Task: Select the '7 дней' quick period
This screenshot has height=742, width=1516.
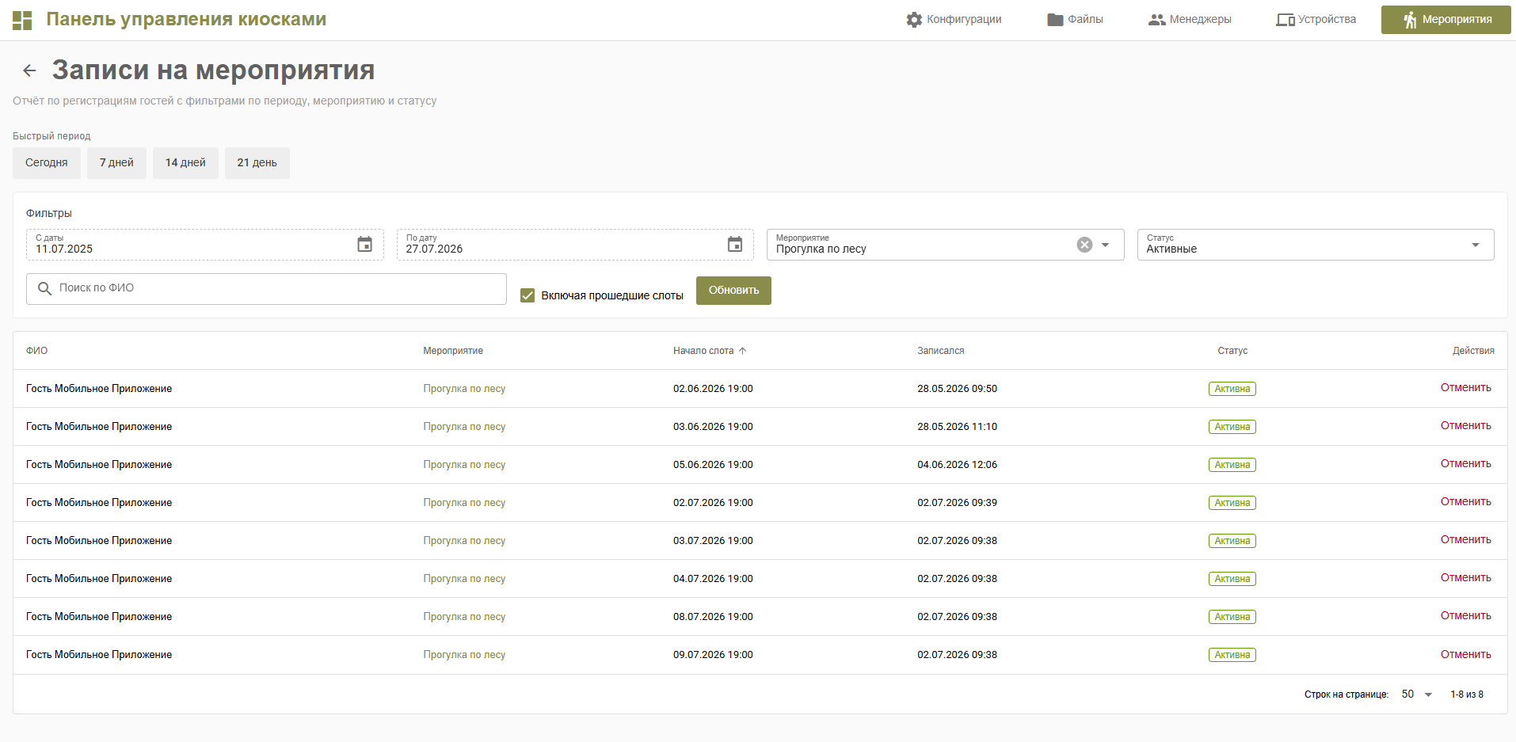Action: tap(116, 163)
